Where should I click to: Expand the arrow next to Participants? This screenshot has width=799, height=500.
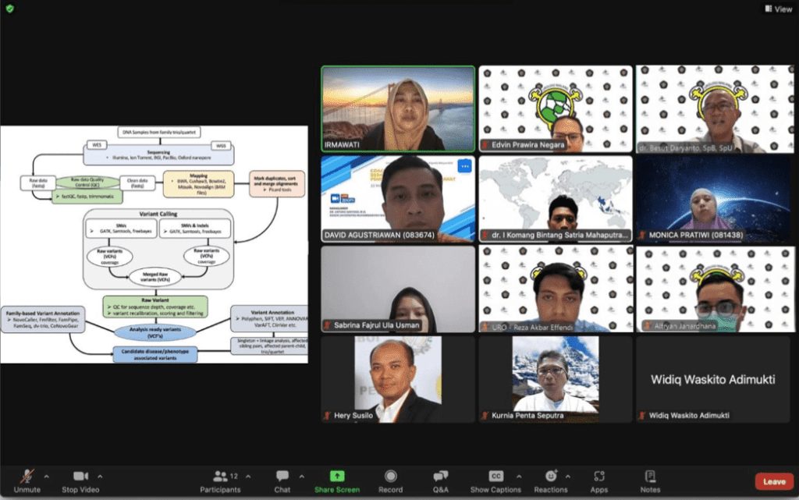pos(248,476)
